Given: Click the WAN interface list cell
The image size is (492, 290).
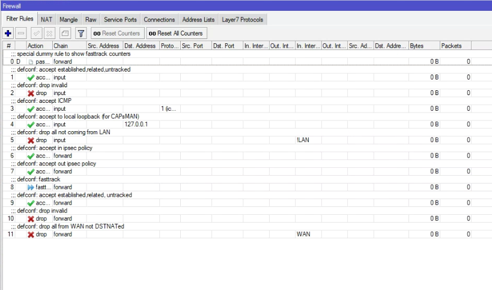Looking at the screenshot, I should pos(308,234).
